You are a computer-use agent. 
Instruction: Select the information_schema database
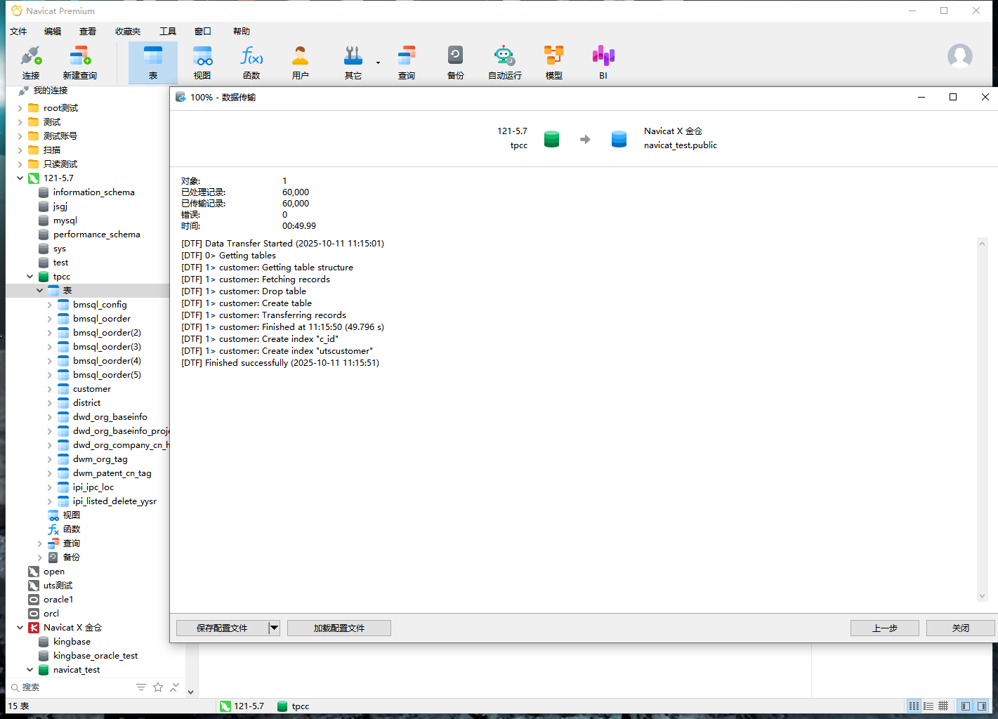93,192
